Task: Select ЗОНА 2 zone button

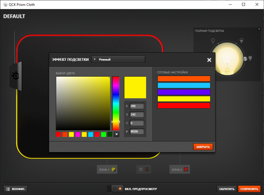Action: (180, 169)
